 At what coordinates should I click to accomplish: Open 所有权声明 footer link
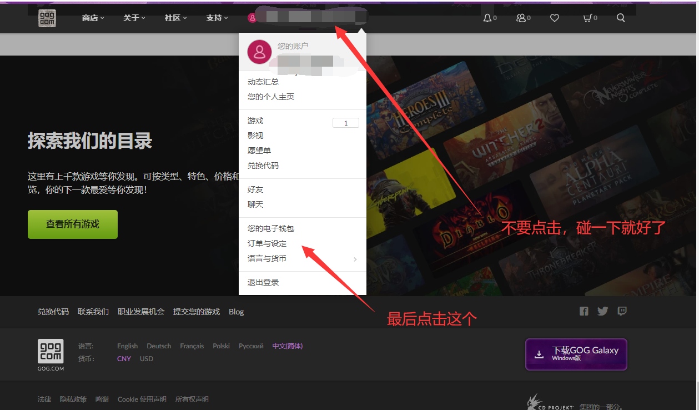pos(192,399)
